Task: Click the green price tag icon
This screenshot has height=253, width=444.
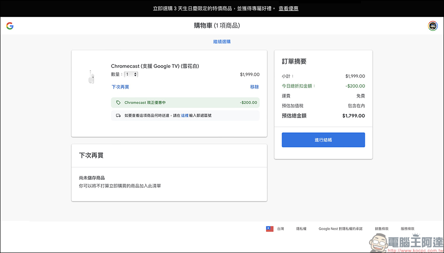Action: pos(118,103)
